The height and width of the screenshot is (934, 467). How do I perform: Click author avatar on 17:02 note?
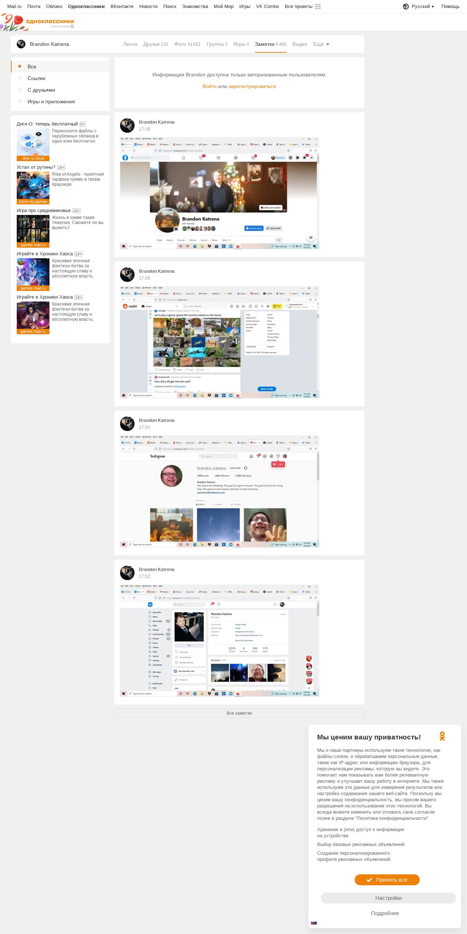click(x=127, y=573)
